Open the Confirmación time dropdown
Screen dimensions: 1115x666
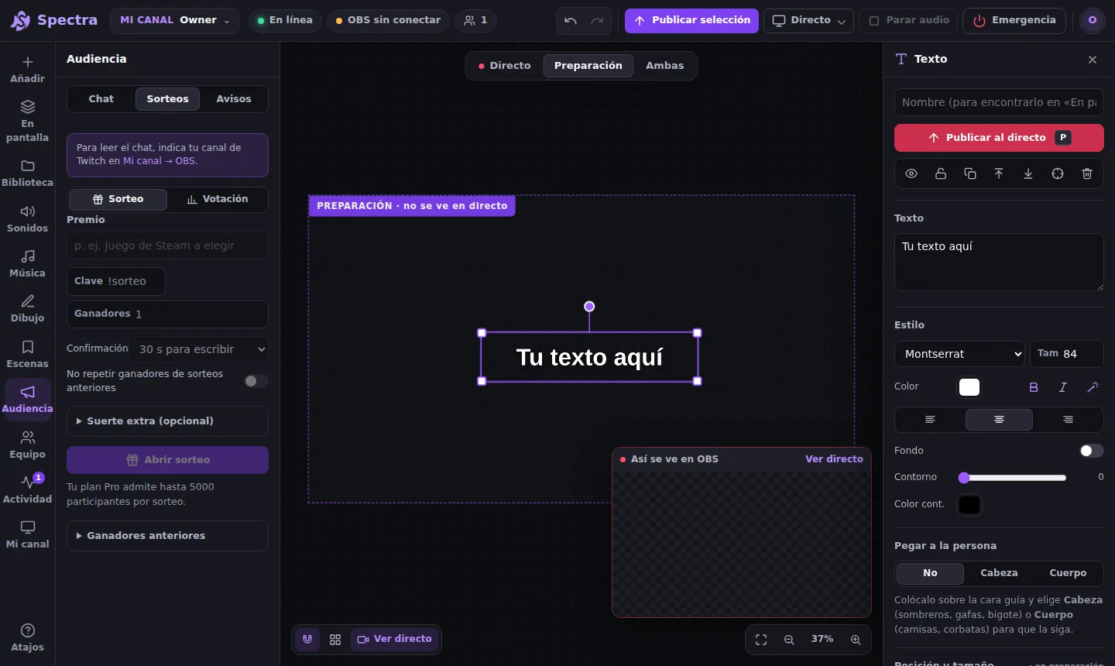pos(201,349)
